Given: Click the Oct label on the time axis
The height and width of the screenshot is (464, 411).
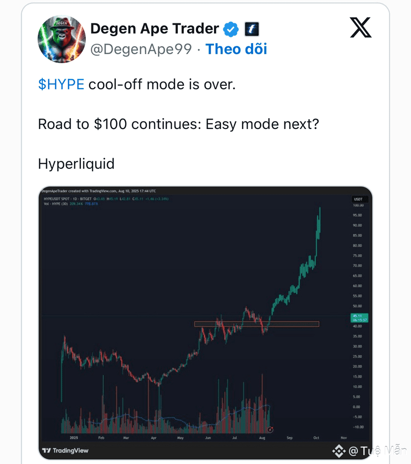Looking at the screenshot, I should [316, 438].
